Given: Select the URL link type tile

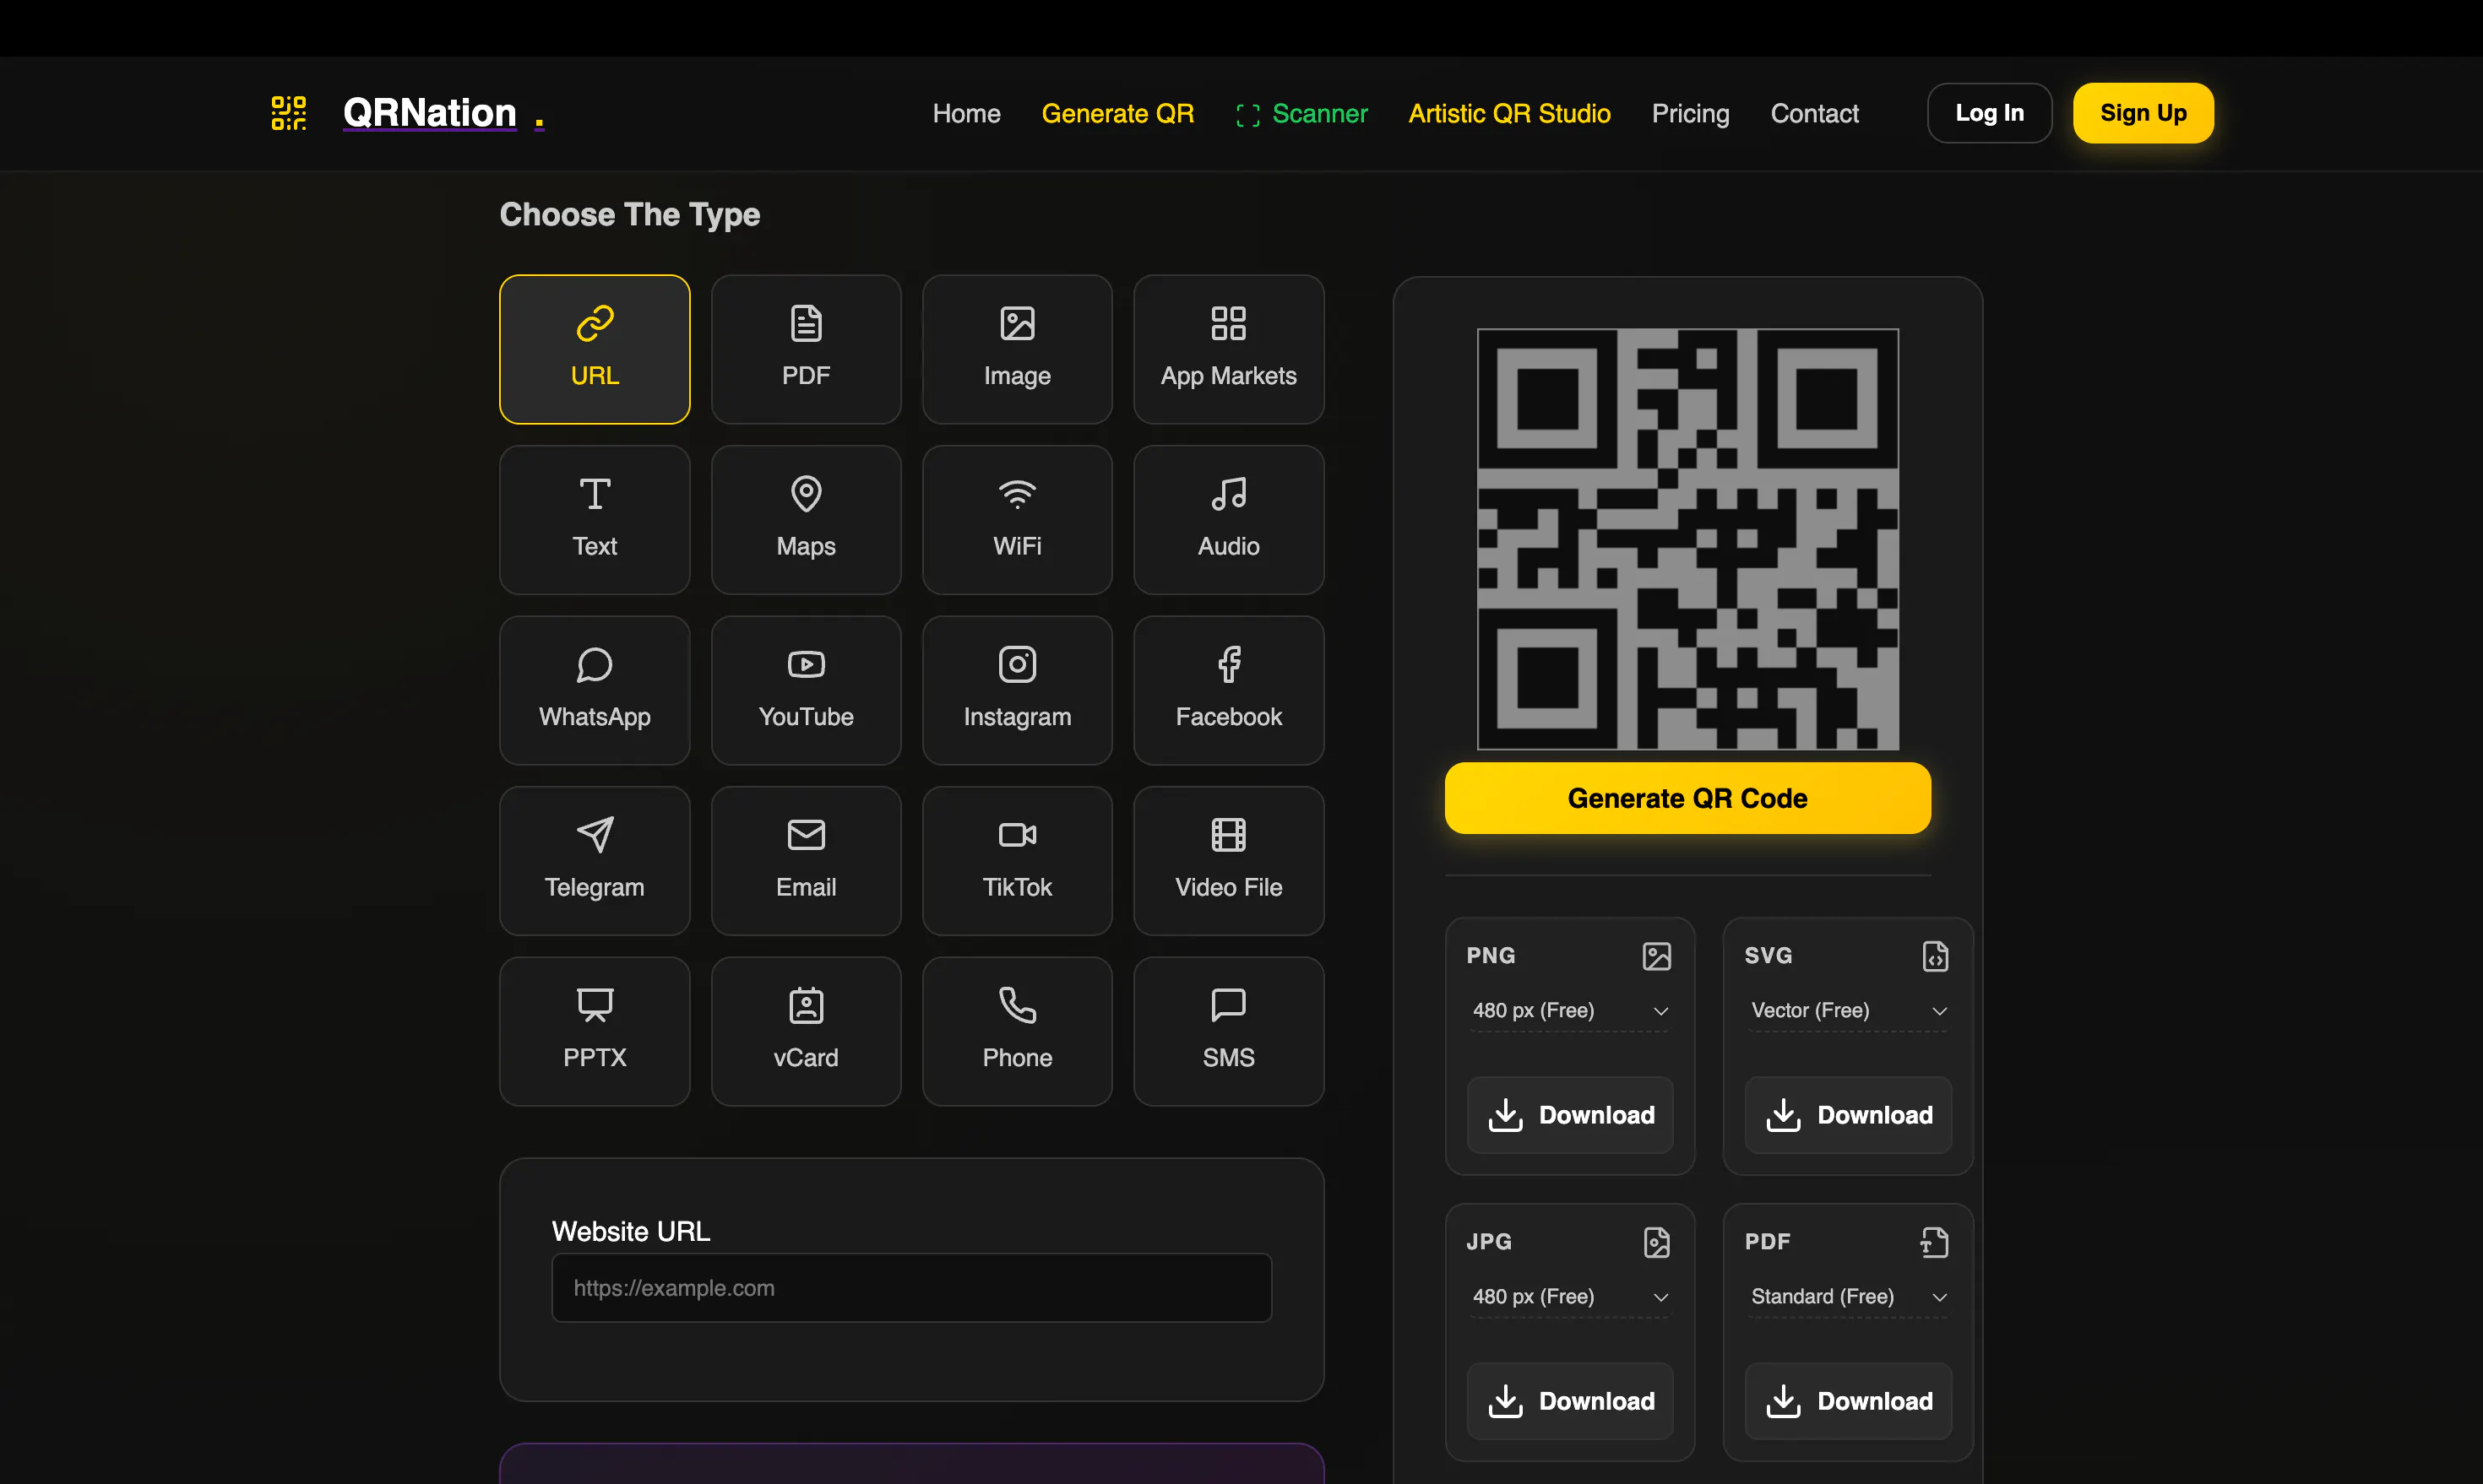Looking at the screenshot, I should [x=595, y=349].
